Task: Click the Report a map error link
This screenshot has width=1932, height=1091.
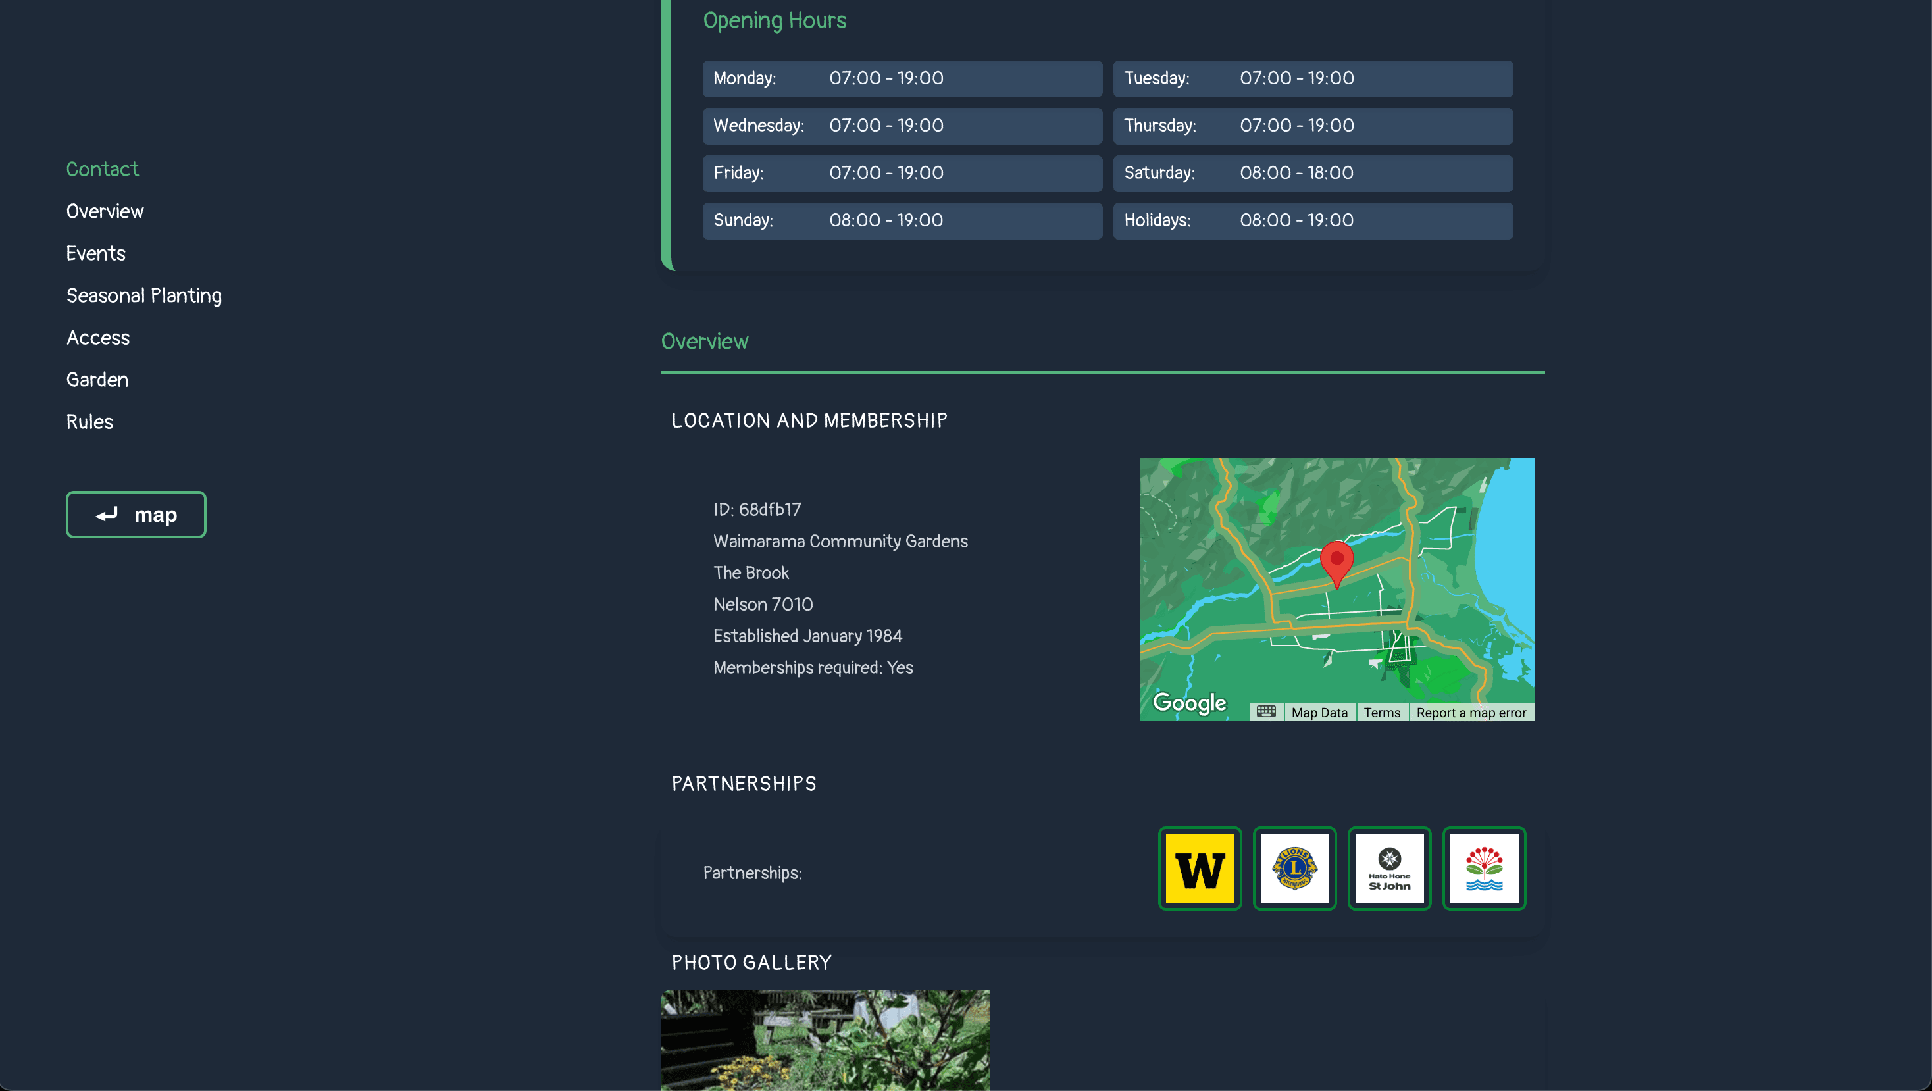Action: pyautogui.click(x=1471, y=713)
